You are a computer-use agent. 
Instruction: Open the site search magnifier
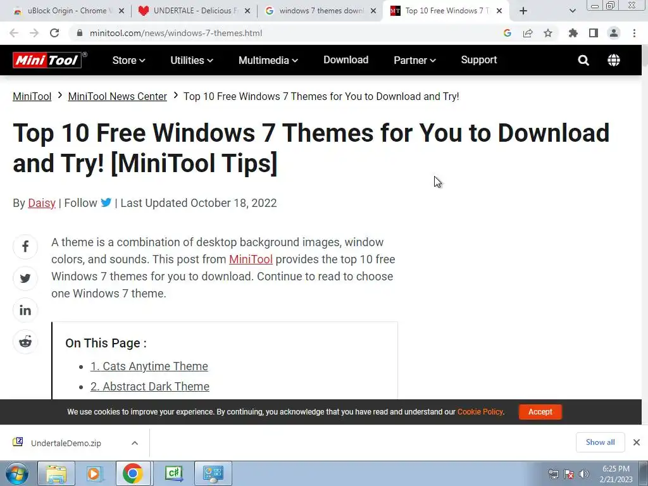coord(583,60)
